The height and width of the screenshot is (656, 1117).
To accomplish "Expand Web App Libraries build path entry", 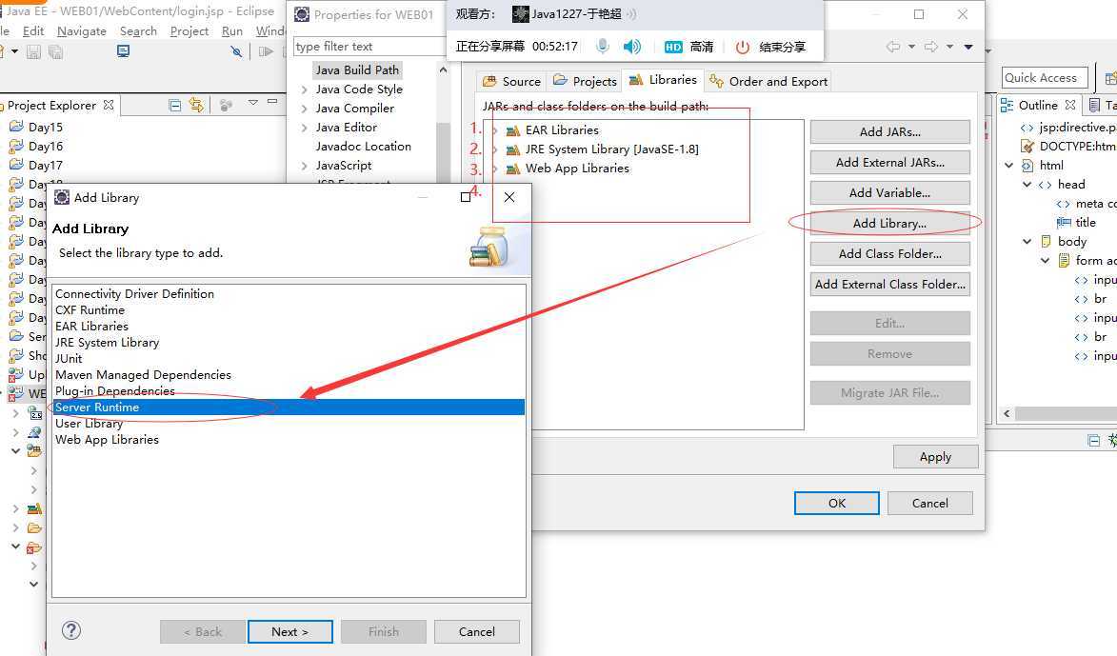I will (x=495, y=169).
